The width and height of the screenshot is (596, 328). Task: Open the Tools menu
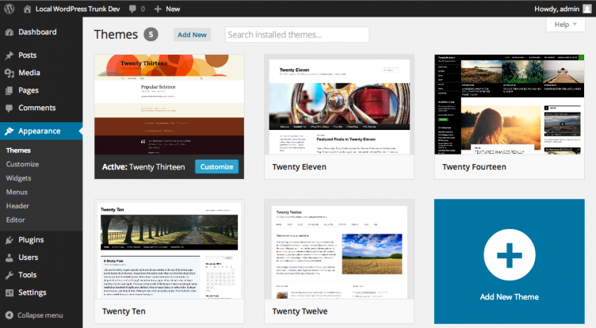(x=28, y=275)
